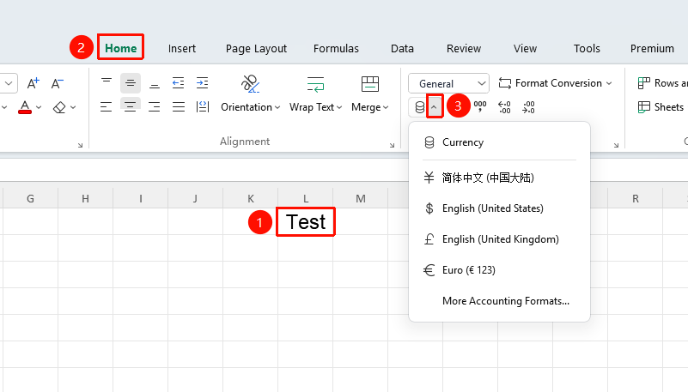Open the Premium tab
This screenshot has width=688, height=392.
(652, 48)
